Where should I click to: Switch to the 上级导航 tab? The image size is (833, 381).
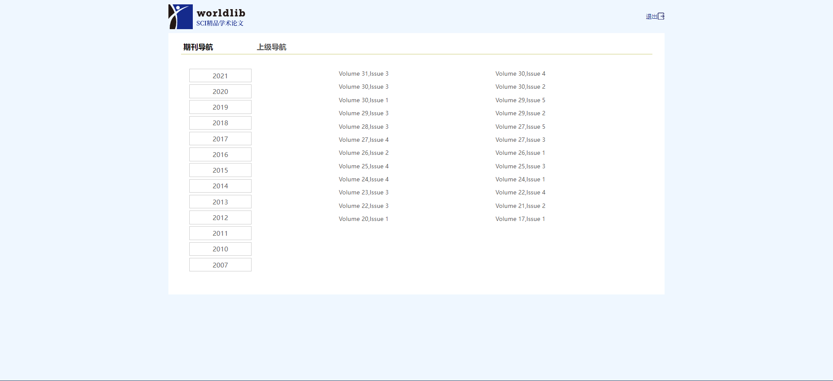pyautogui.click(x=272, y=47)
